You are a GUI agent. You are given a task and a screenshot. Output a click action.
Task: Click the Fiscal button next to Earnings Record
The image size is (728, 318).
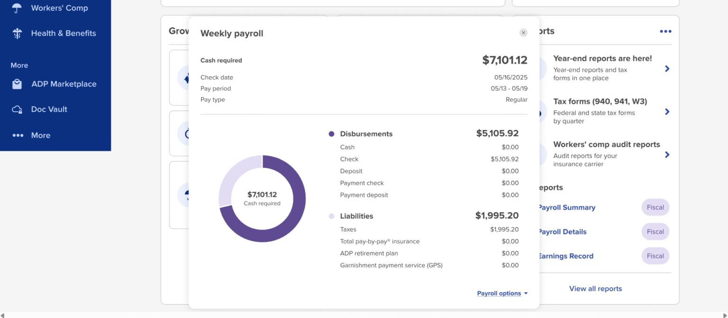(x=655, y=256)
